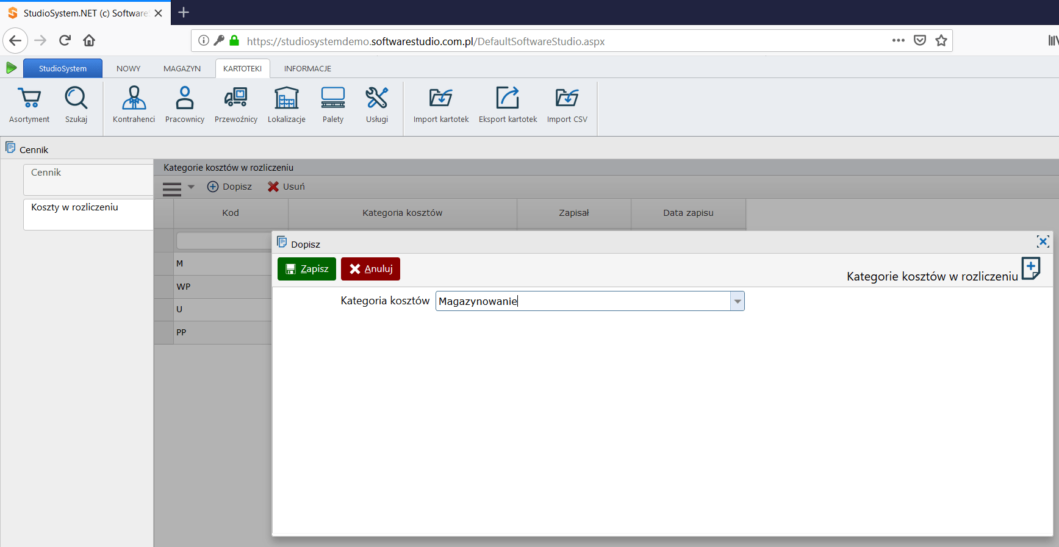Open page actions three-dots menu
The image size is (1059, 547).
pyautogui.click(x=898, y=41)
